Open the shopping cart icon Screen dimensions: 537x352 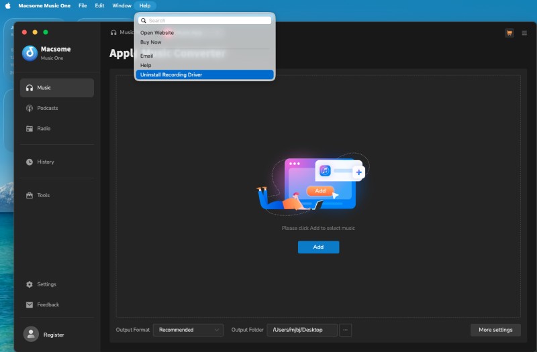pos(509,33)
